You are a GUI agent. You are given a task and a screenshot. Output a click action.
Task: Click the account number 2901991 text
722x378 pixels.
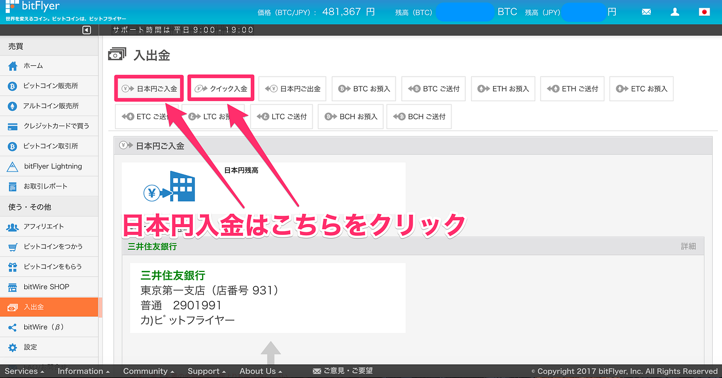(x=197, y=305)
